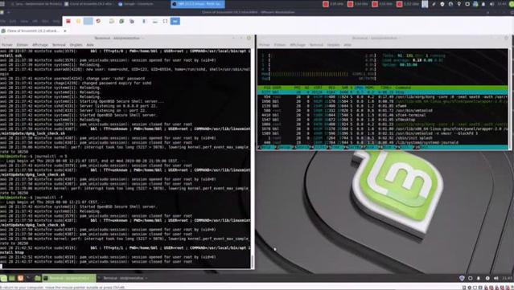Click the shield update icon in Mint tray
514x290 pixels.
point(462,278)
